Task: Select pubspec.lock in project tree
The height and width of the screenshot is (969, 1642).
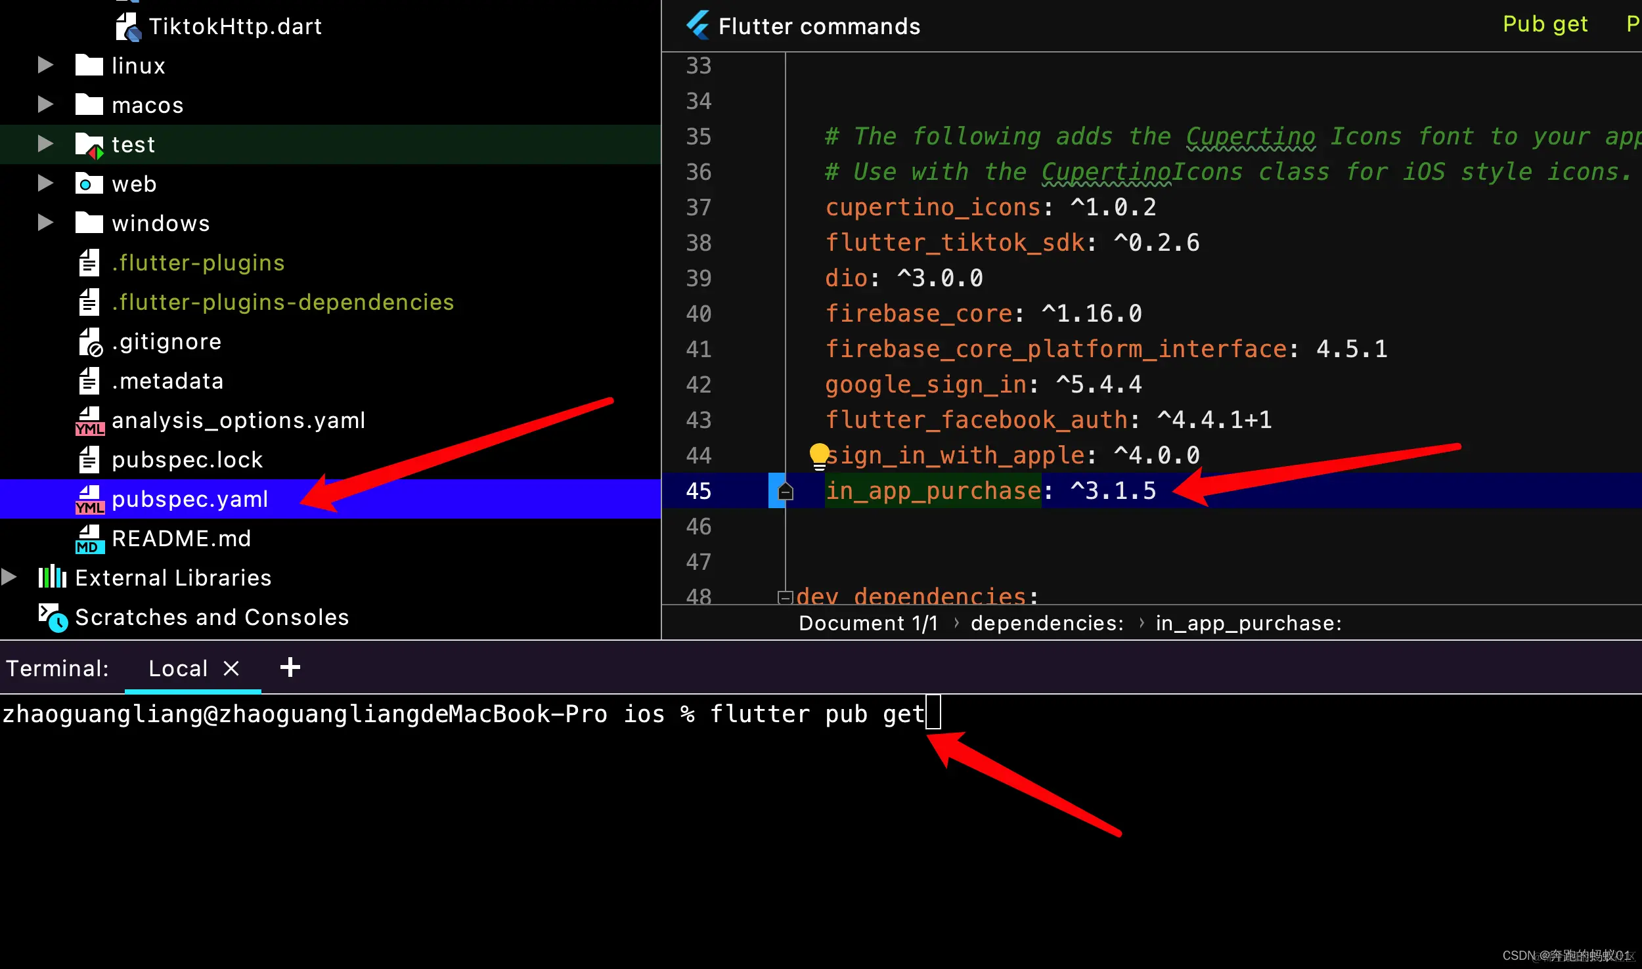Action: tap(187, 460)
